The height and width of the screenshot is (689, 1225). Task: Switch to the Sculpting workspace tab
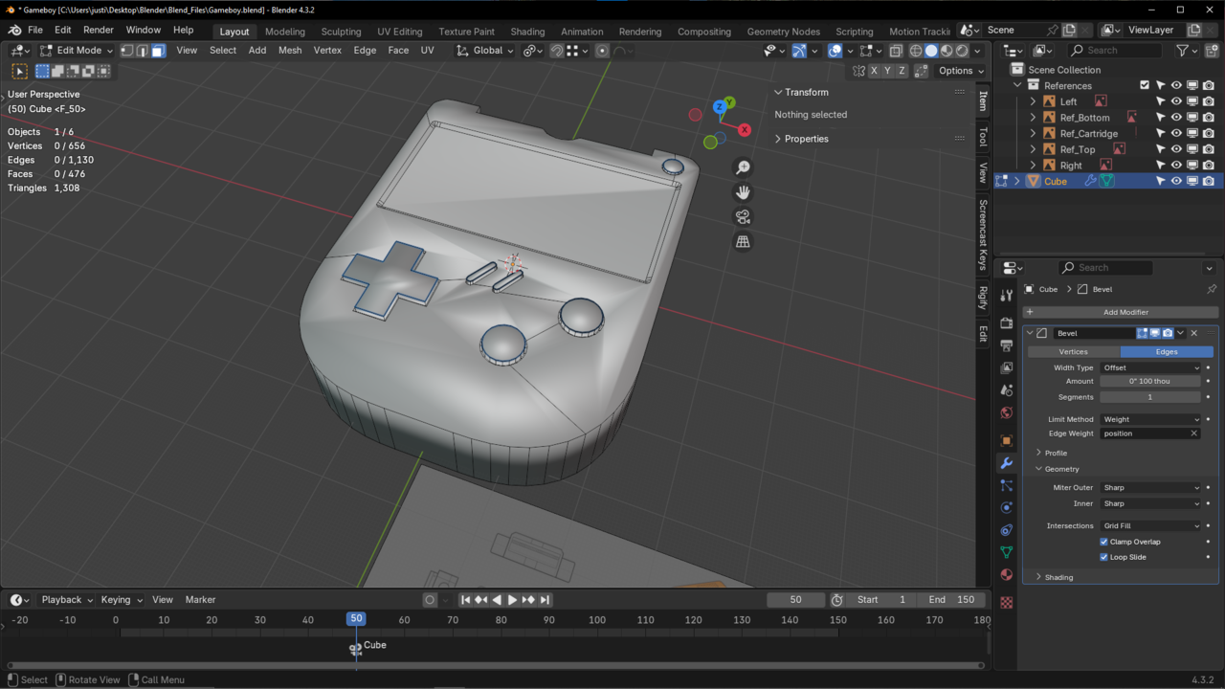[341, 32]
